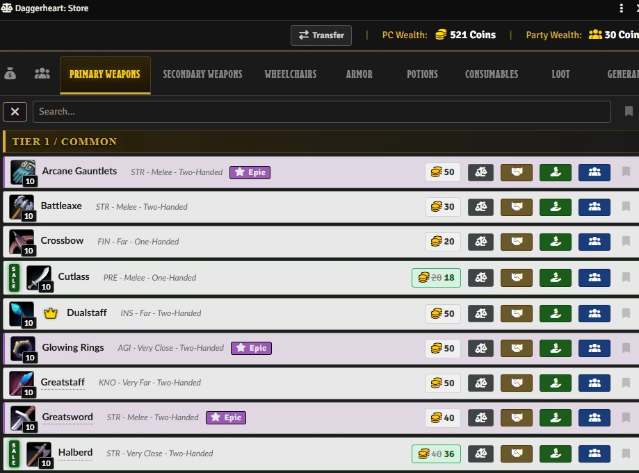
Task: Click the Cutlass item thumbnail
Action: [x=39, y=278]
